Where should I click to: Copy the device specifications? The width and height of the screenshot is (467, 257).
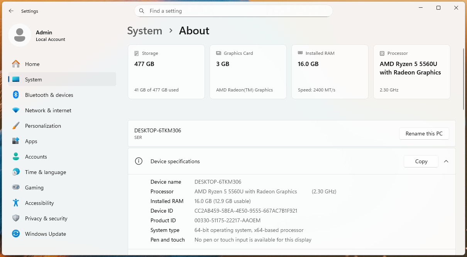421,161
